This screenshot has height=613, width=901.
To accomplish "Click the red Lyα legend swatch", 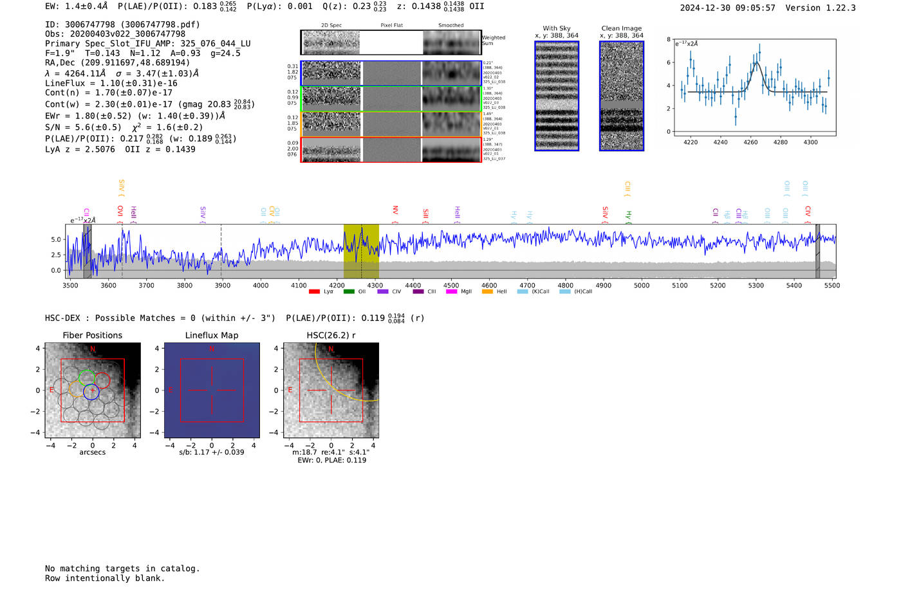I will [314, 291].
